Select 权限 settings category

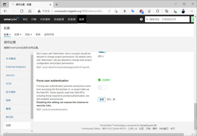[17, 125]
